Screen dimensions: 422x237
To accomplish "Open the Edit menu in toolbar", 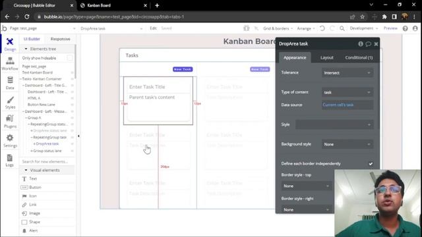I will tap(153, 28).
